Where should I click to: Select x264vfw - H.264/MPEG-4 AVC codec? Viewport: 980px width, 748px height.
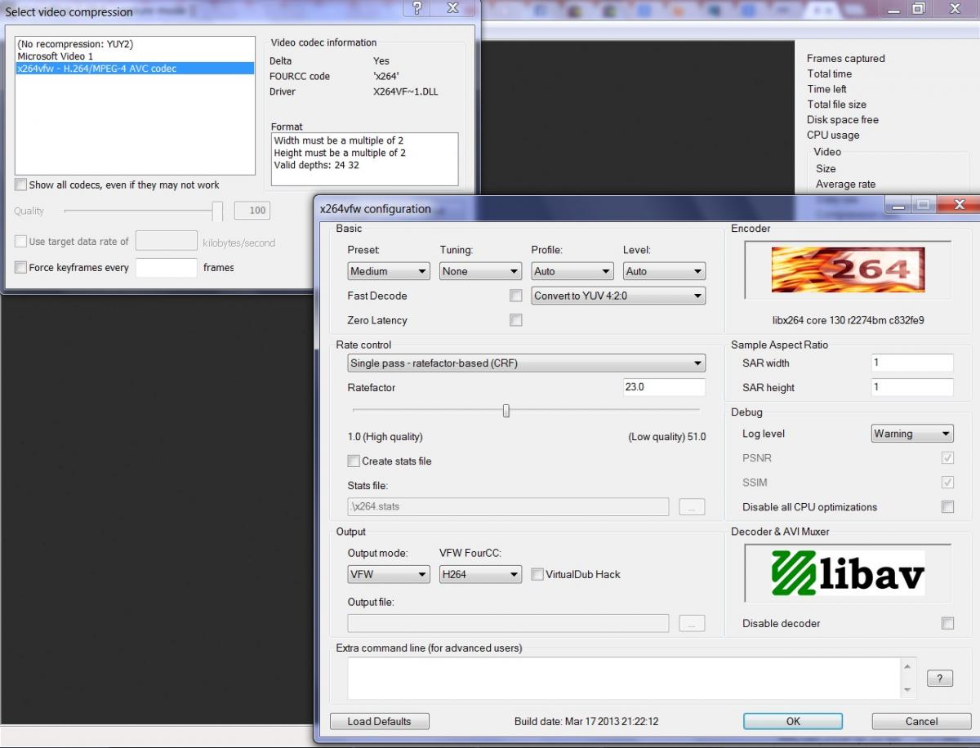click(135, 69)
